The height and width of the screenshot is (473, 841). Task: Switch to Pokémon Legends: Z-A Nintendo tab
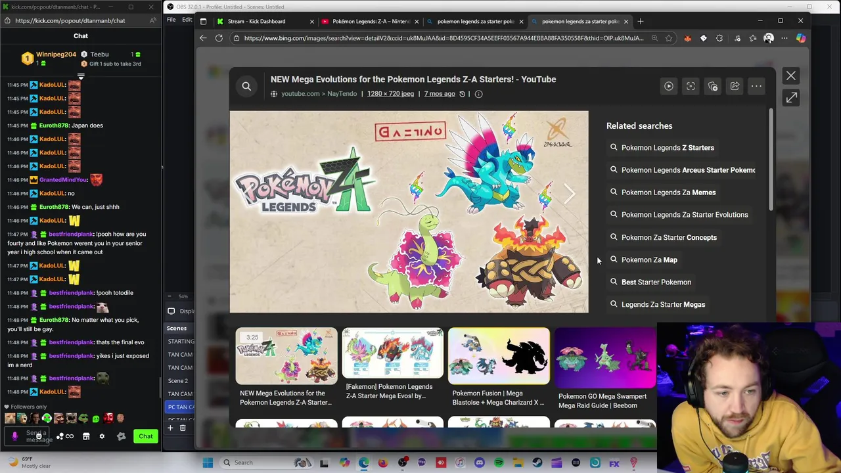click(371, 21)
